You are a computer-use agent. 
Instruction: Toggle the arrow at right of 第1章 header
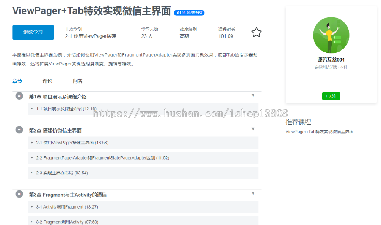click(253, 95)
